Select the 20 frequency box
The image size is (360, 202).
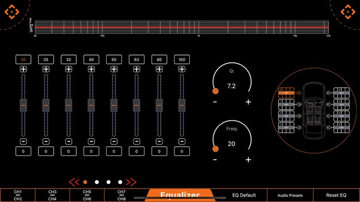pos(23,59)
